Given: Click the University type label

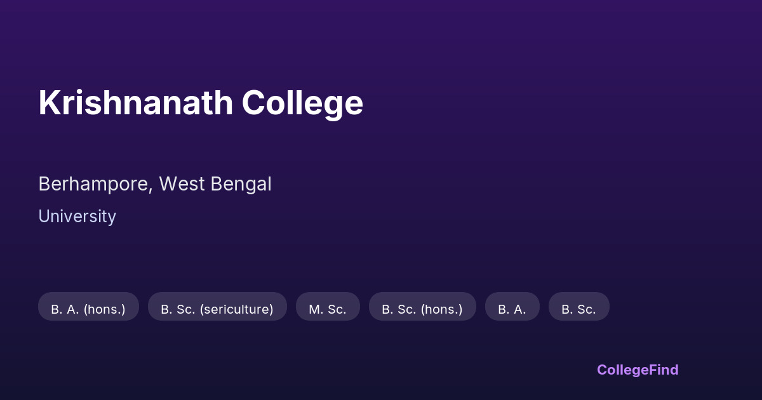Looking at the screenshot, I should pyautogui.click(x=77, y=217).
